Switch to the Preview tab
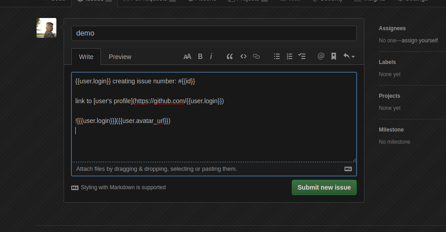The image size is (446, 232). pyautogui.click(x=120, y=57)
